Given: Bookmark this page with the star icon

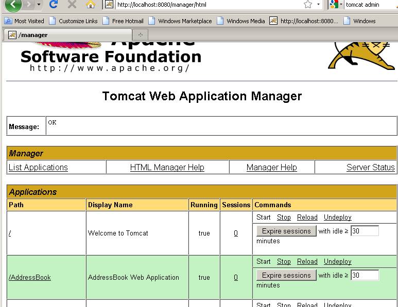Looking at the screenshot, I should pyautogui.click(x=307, y=5).
